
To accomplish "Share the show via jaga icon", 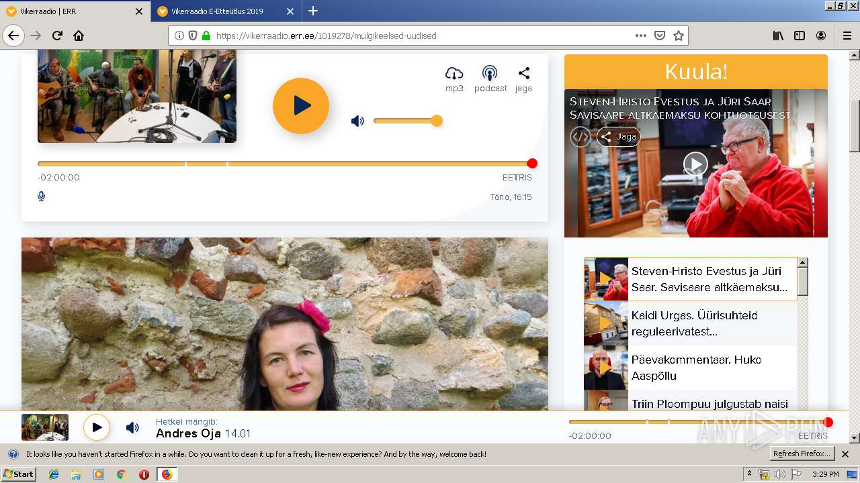I will (523, 79).
